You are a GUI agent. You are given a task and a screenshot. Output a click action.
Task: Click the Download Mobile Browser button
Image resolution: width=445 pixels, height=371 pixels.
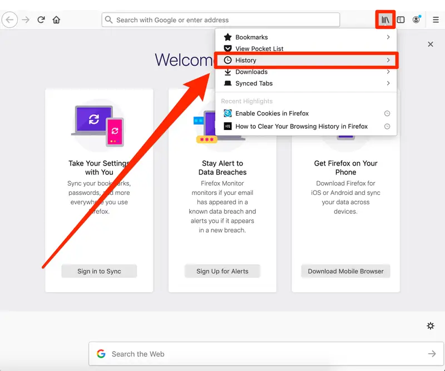(x=345, y=271)
